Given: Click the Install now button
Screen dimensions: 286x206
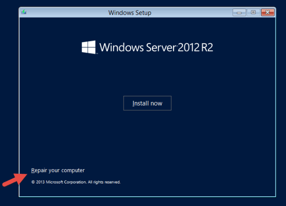Looking at the screenshot, I should (147, 103).
